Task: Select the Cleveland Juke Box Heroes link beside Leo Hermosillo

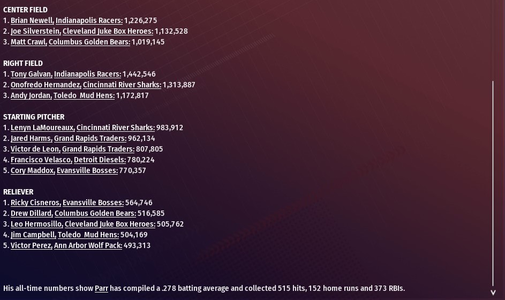Action: point(110,224)
